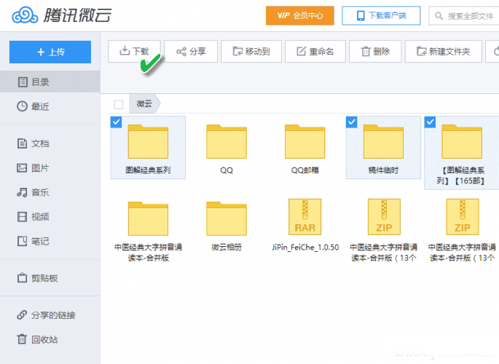Click the 微云相册 folder name

[x=227, y=248]
